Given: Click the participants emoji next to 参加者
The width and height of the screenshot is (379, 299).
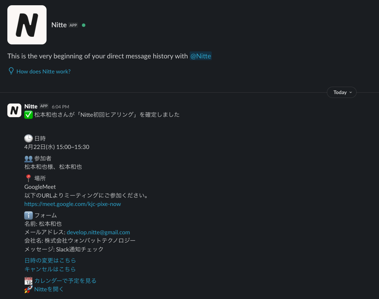Looking at the screenshot, I should [29, 158].
